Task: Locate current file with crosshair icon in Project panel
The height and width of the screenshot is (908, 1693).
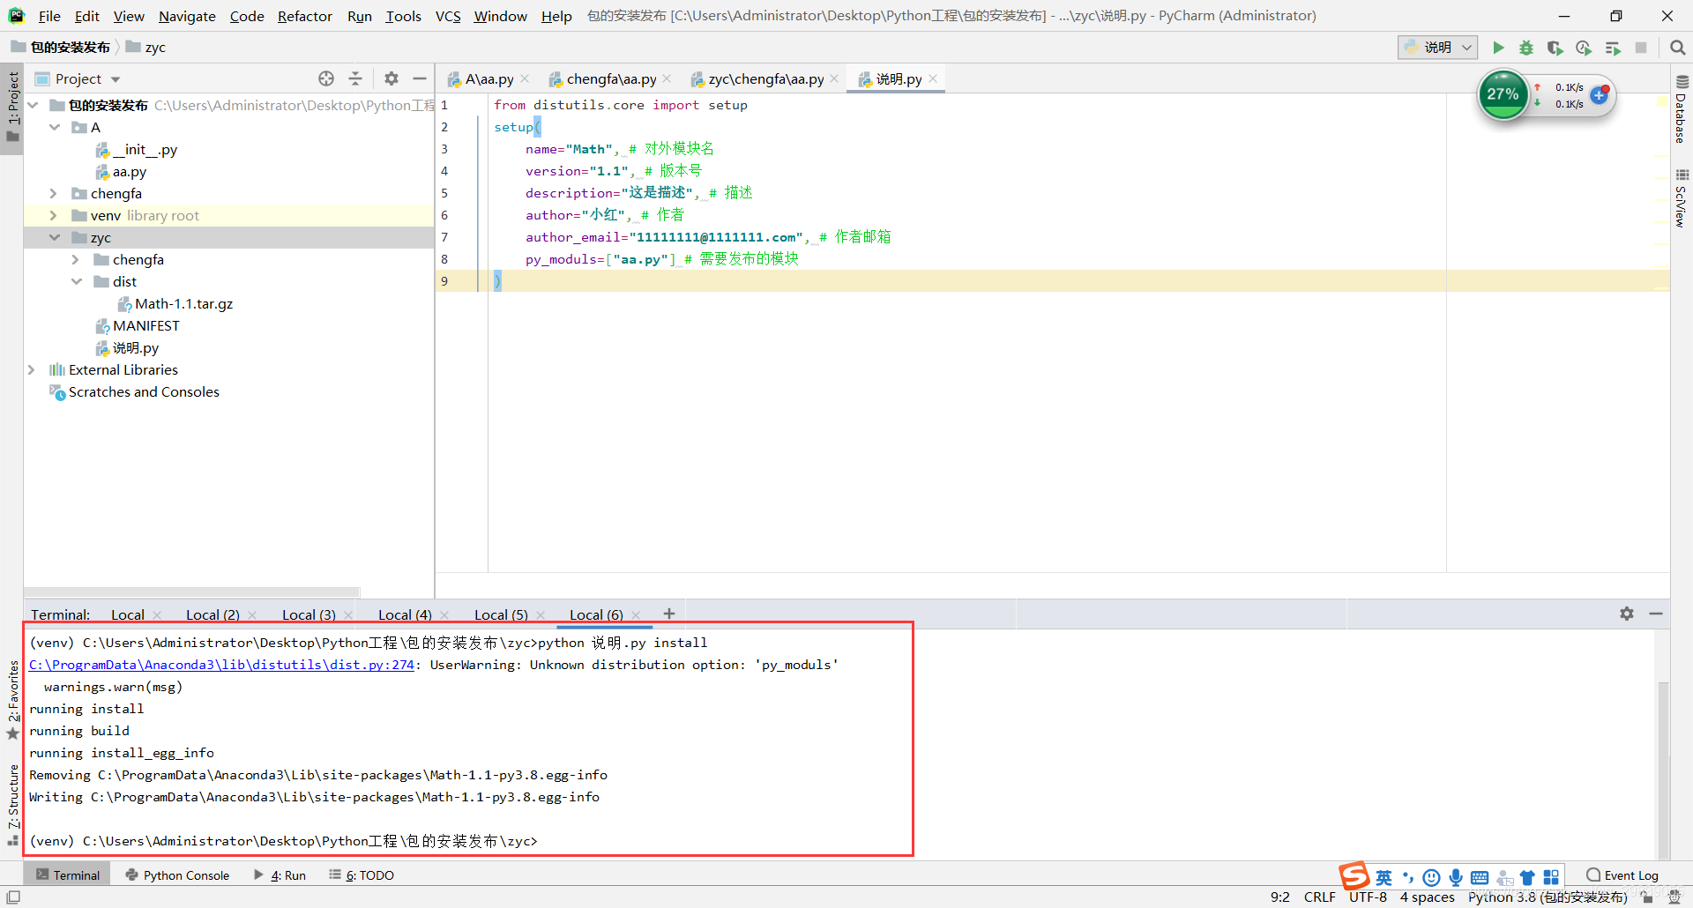Action: (x=326, y=78)
